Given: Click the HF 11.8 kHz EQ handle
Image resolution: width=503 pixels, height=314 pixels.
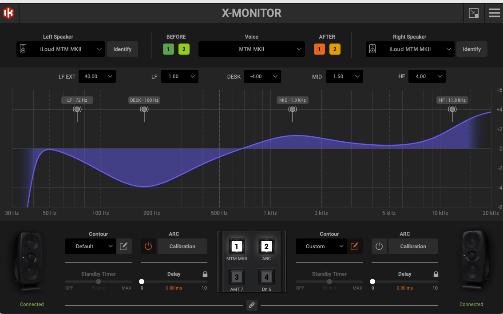Looking at the screenshot, I should click(452, 110).
